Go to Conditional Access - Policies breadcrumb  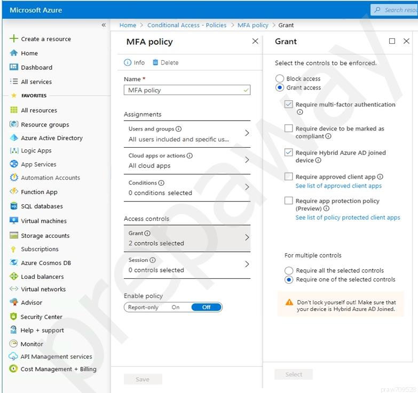pos(187,25)
